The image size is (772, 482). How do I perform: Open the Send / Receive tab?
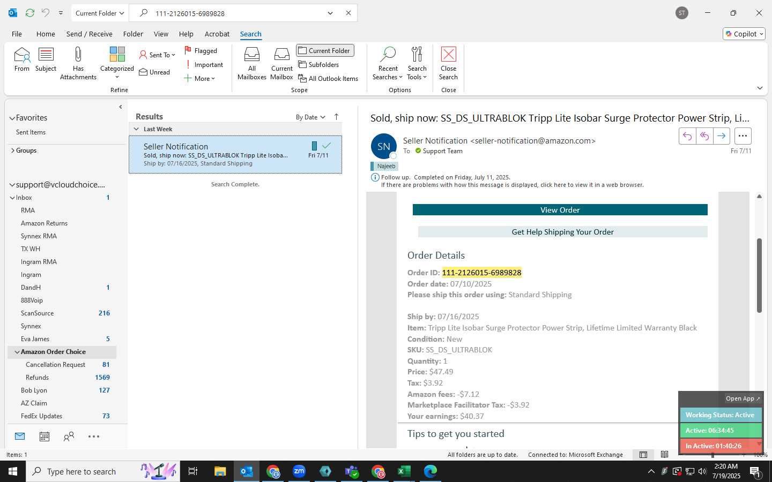click(89, 34)
